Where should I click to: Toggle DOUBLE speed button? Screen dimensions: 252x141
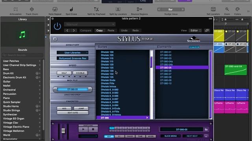coord(80,73)
